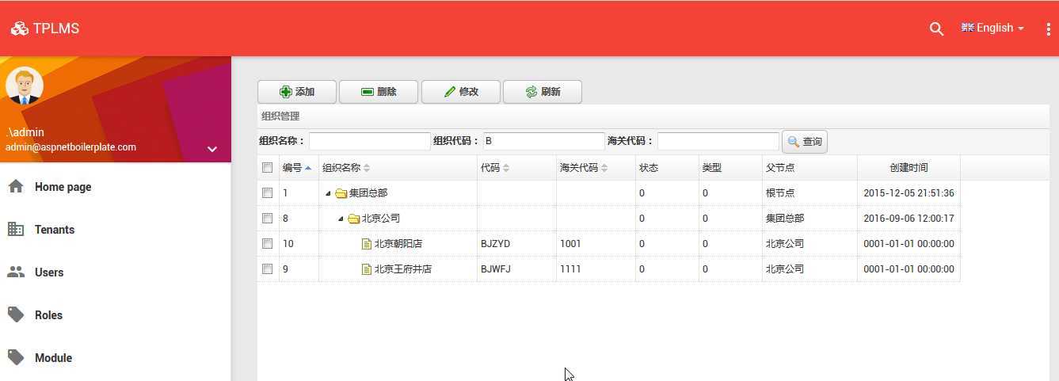Click the folder icon of 北京公司
The image size is (1059, 381).
[x=354, y=219]
